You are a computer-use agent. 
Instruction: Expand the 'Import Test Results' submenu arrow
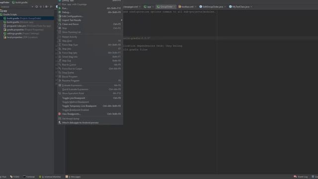[121, 20]
